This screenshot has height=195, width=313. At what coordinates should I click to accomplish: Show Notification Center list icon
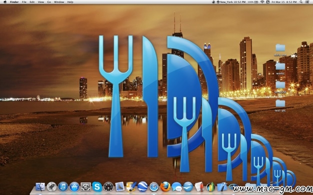coord(308,2)
